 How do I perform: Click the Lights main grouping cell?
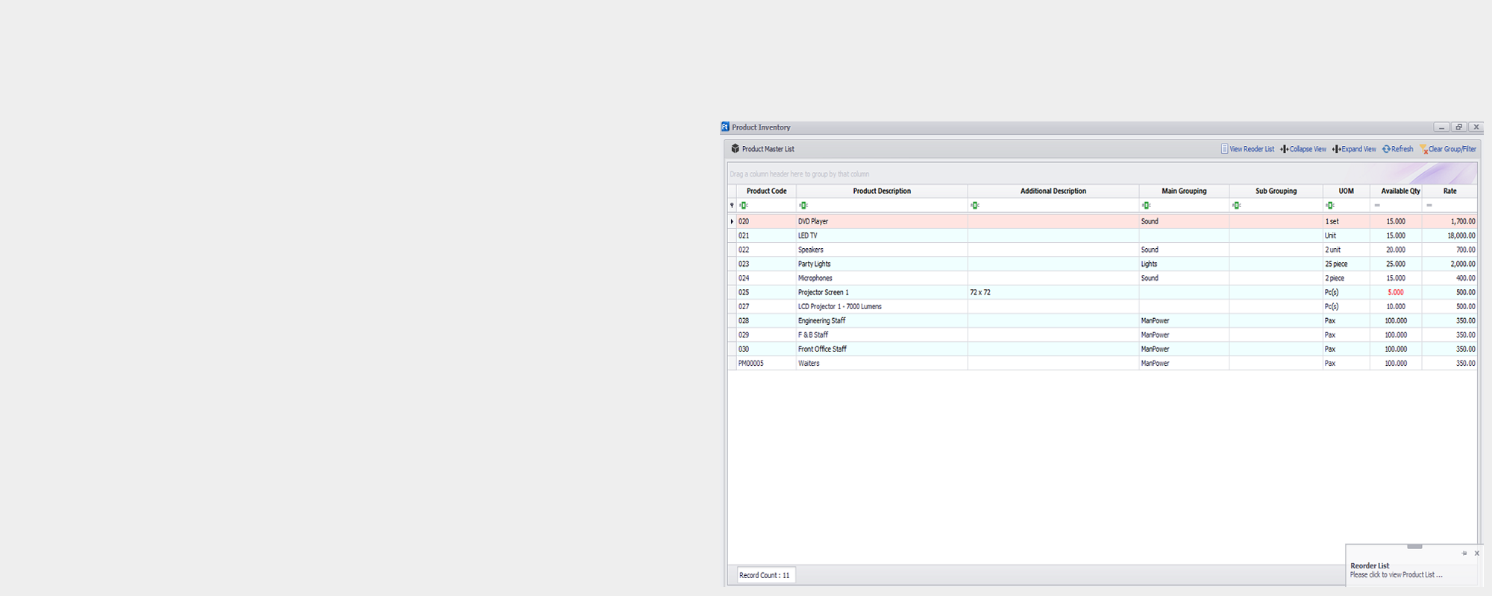point(1184,264)
